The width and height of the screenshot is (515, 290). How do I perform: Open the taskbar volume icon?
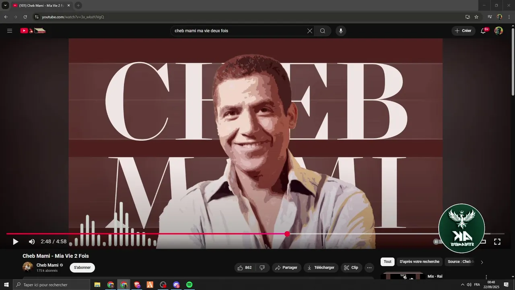pyautogui.click(x=469, y=285)
